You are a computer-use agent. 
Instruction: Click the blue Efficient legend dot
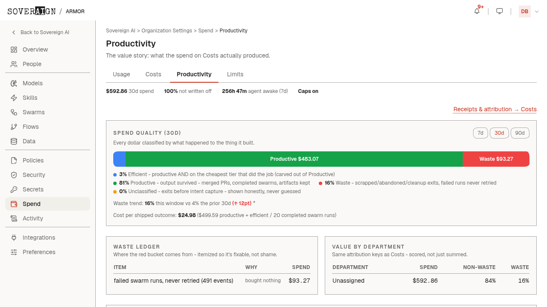point(115,174)
